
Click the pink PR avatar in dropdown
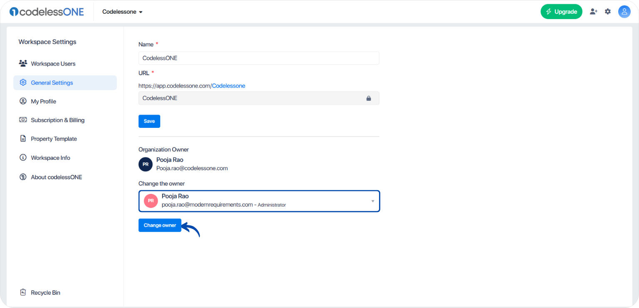point(151,201)
